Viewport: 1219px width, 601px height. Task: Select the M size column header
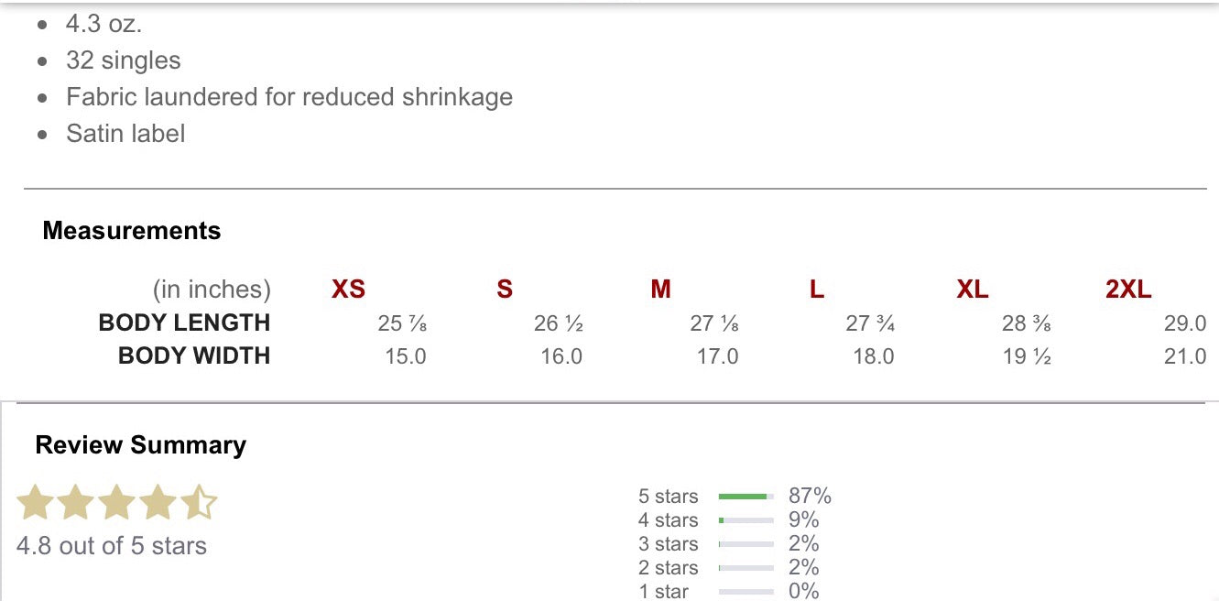(660, 290)
